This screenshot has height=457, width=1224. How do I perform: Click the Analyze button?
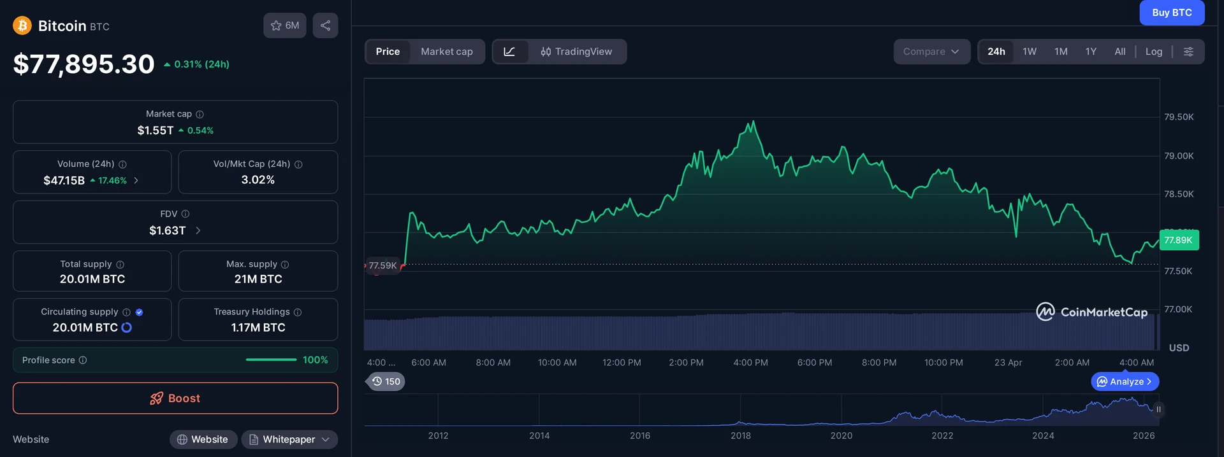coord(1125,382)
